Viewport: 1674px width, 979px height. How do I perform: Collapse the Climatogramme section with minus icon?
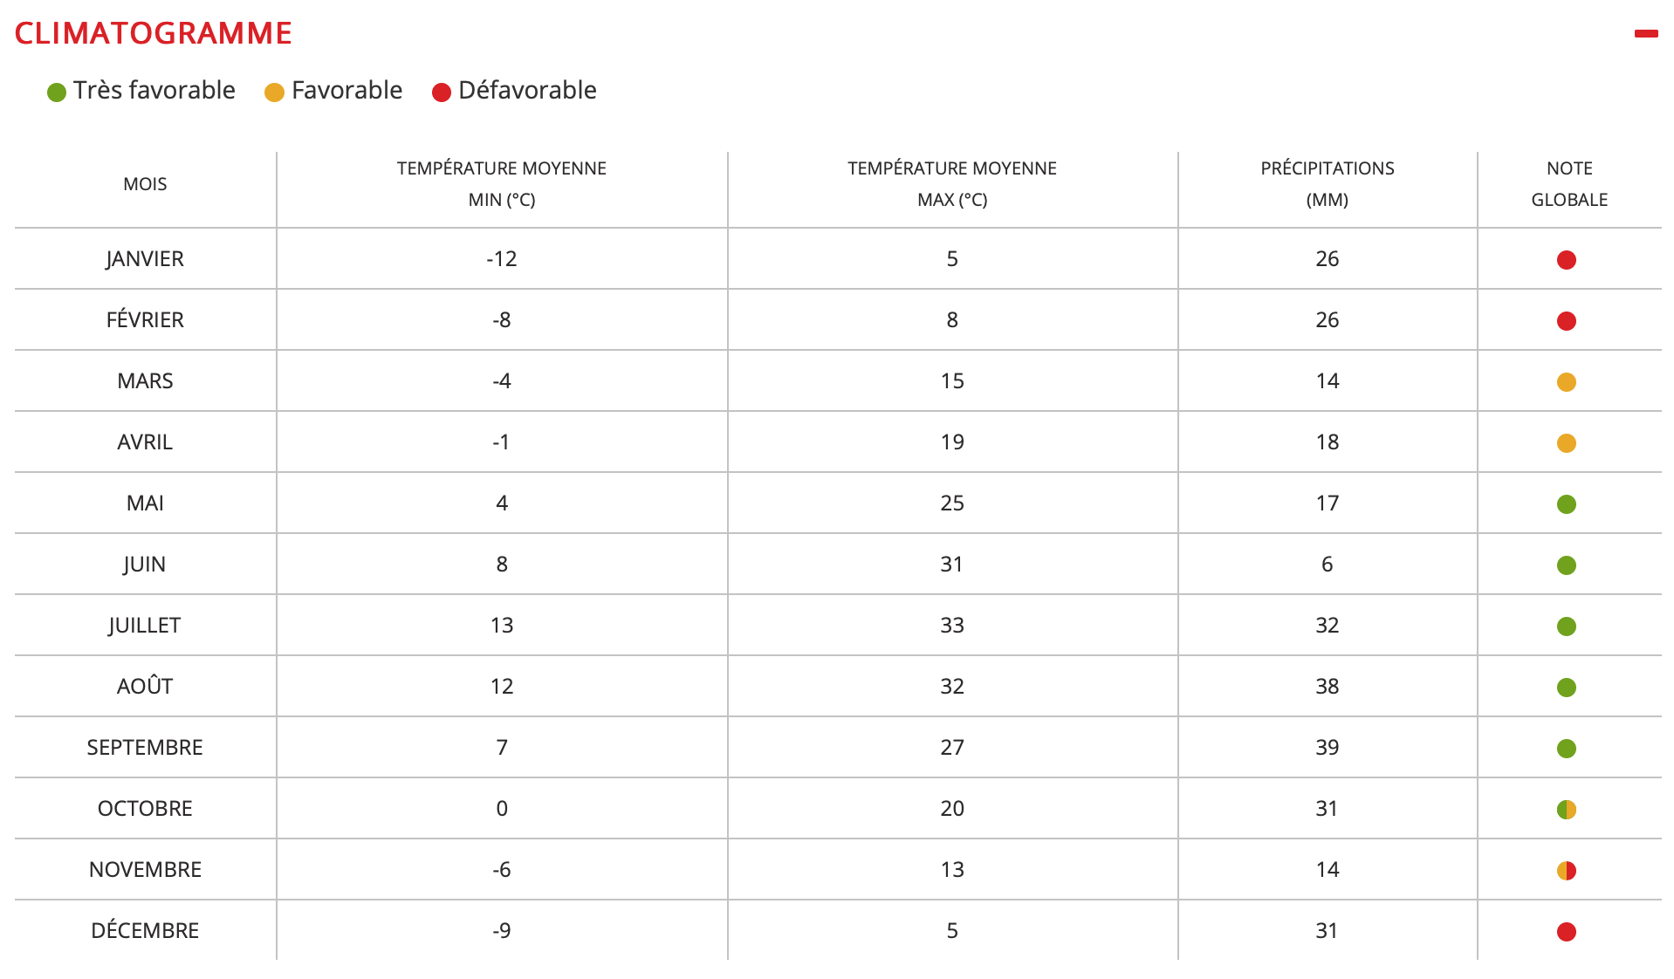(1645, 34)
